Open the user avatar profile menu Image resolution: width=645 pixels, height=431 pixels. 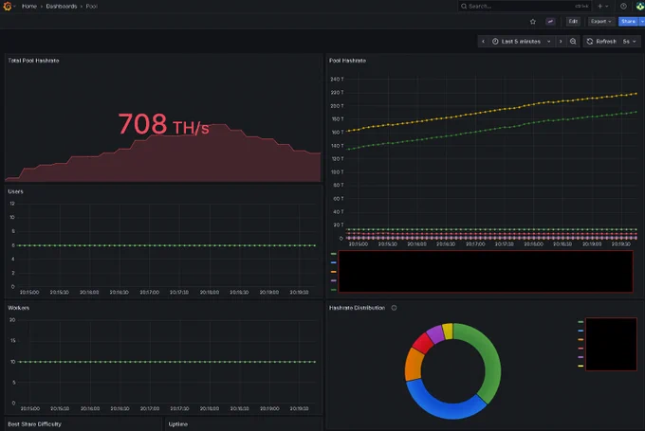(640, 7)
